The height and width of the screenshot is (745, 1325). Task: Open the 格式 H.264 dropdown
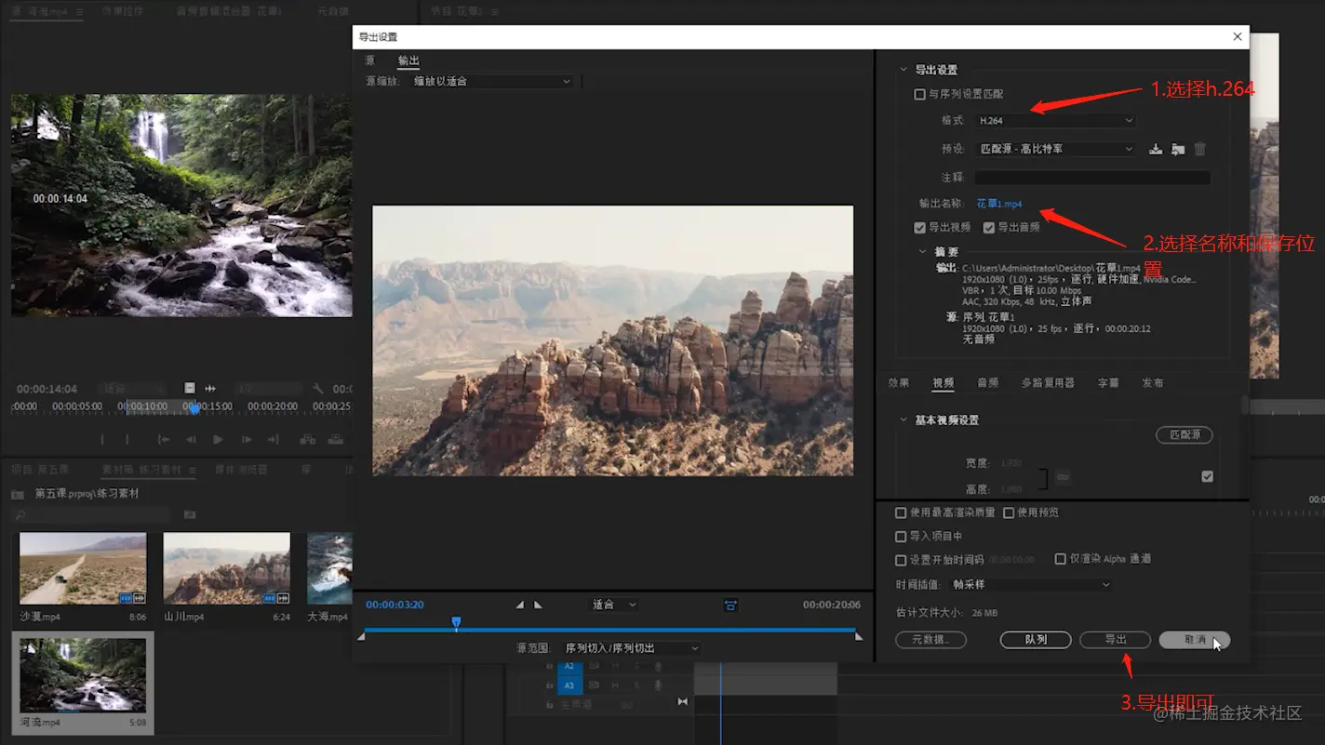click(1055, 121)
